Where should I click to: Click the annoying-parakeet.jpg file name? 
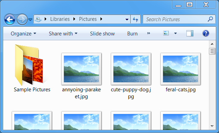(81, 93)
